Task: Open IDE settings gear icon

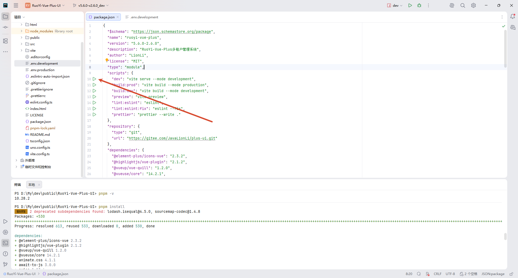Action: (473, 5)
